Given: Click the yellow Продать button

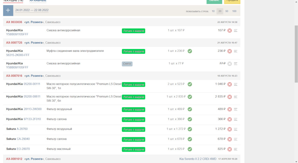Looking at the screenshot, I should pyautogui.click(x=232, y=2).
